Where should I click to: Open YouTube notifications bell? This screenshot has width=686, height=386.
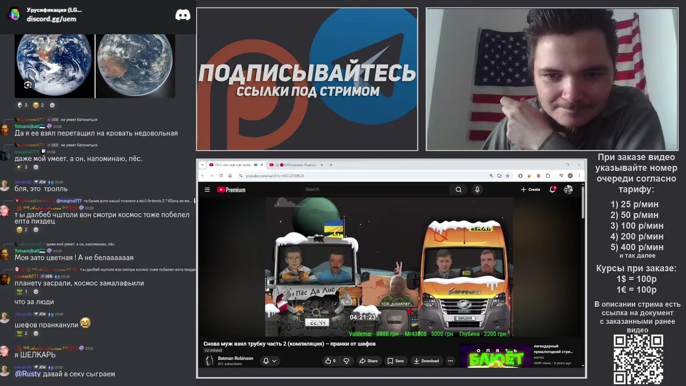553,189
